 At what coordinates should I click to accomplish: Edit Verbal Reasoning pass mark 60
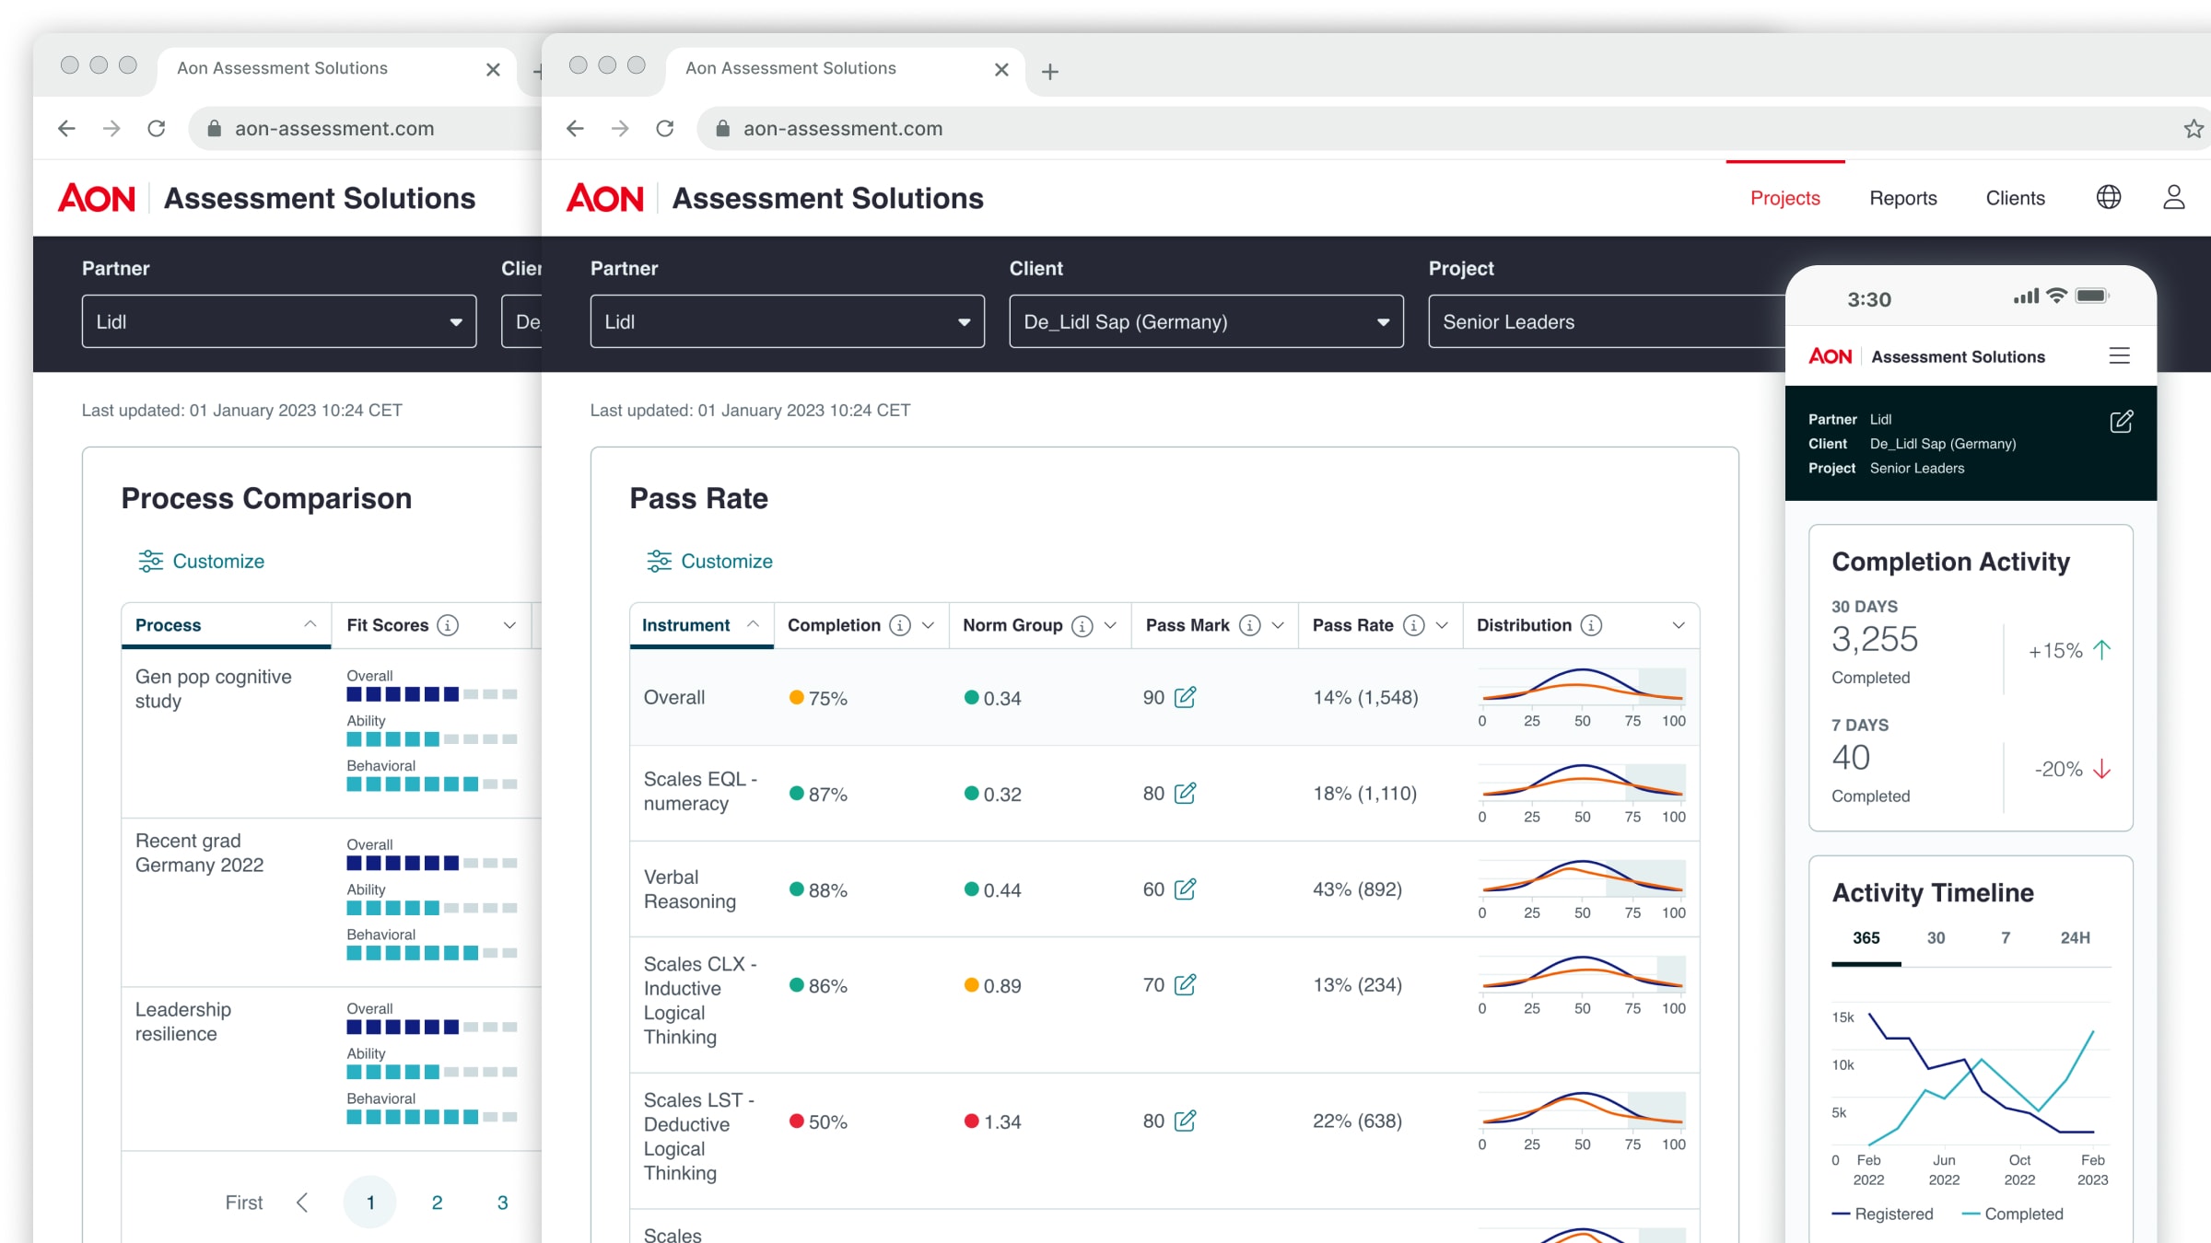pos(1185,889)
